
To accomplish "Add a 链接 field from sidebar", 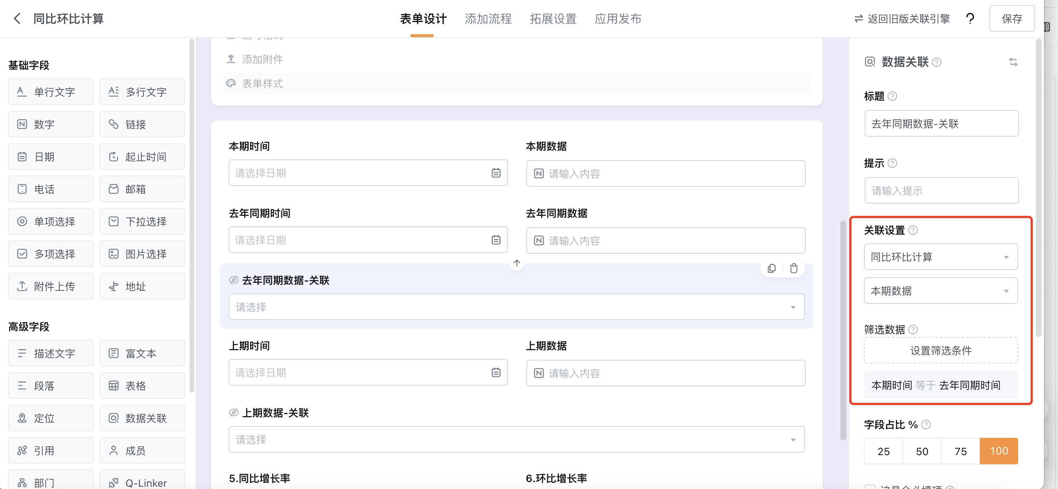I will [142, 124].
